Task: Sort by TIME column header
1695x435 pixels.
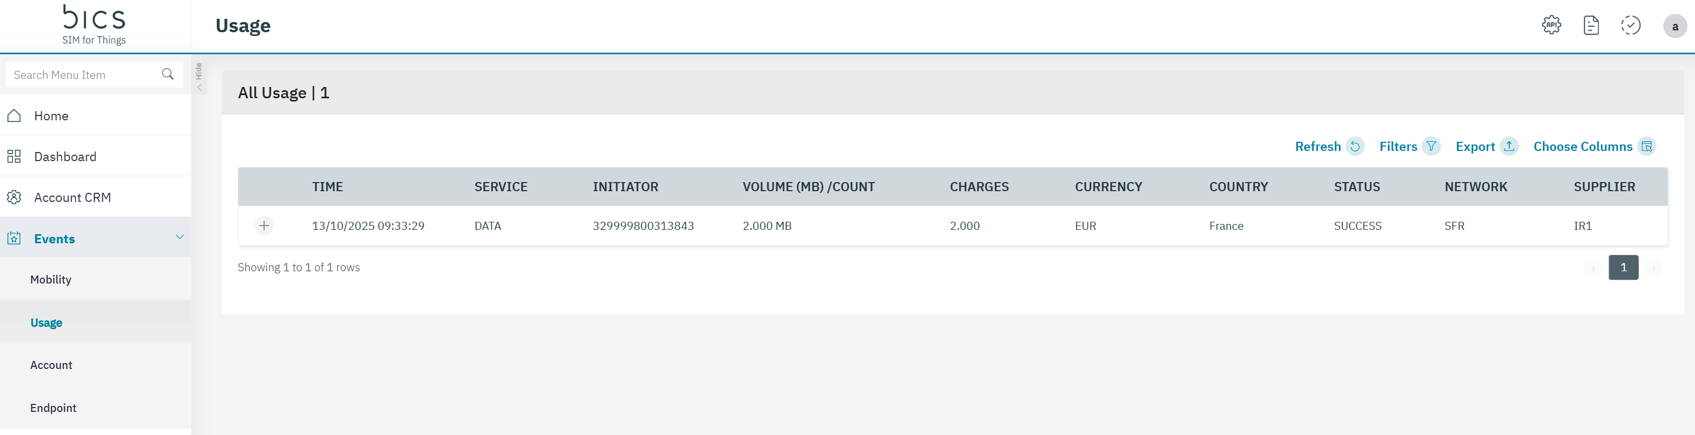Action: [327, 187]
